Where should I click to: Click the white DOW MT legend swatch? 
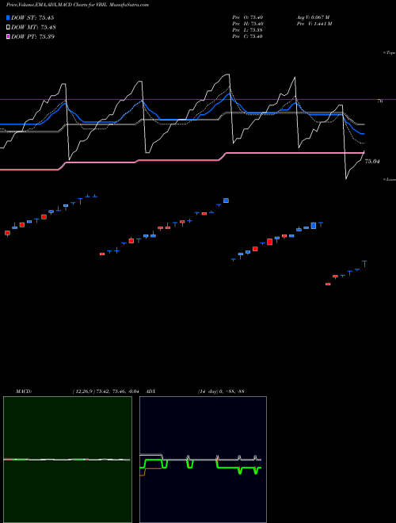(8, 27)
